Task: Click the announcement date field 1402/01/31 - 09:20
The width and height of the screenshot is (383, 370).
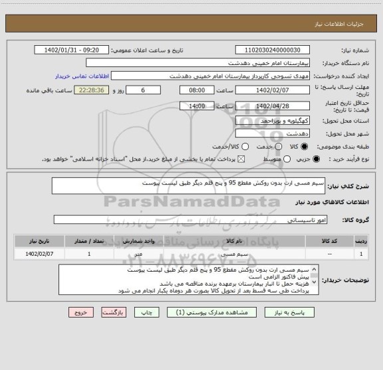Action: point(72,50)
